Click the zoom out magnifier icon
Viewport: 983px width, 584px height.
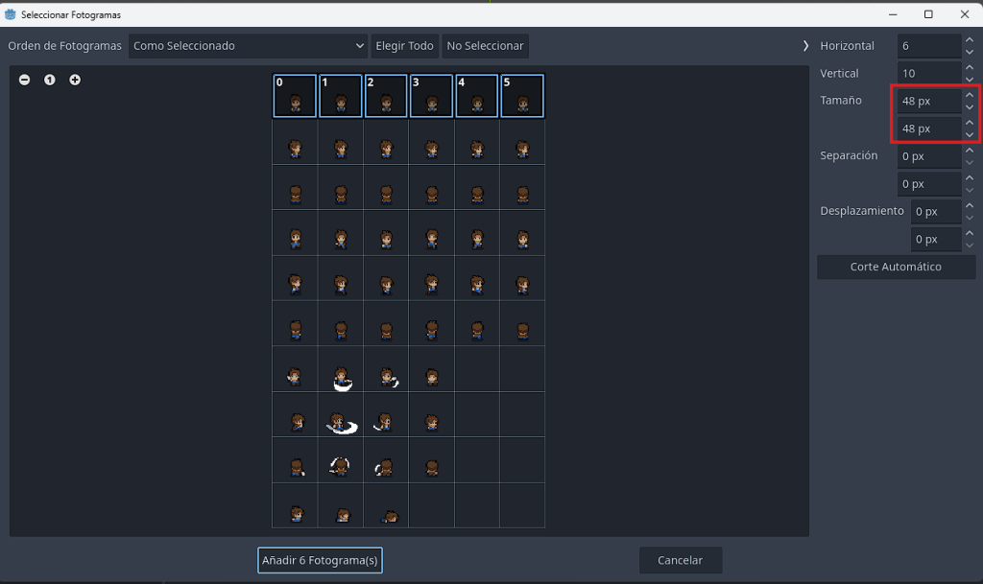[x=24, y=80]
